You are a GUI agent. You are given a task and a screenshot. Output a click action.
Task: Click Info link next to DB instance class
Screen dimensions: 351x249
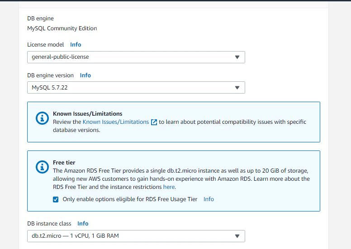pyautogui.click(x=83, y=224)
